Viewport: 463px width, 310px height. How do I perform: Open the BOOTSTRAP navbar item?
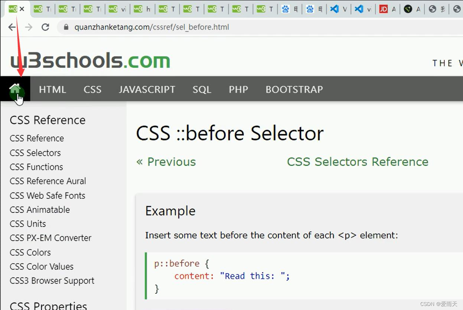294,89
